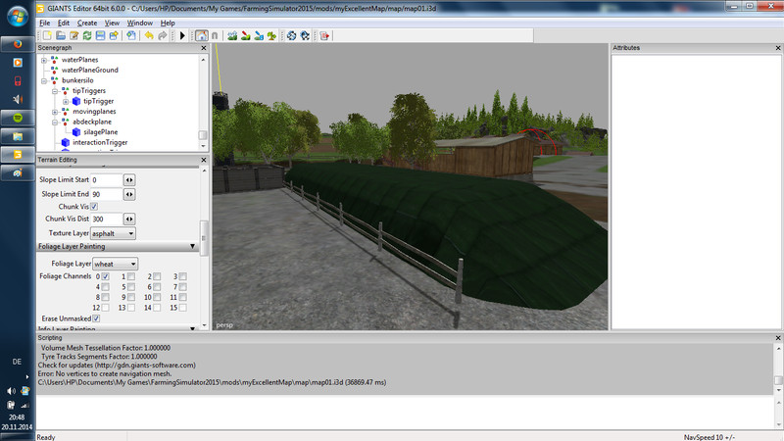Select the terrain paint red brush icon
784x441 pixels.
pos(246,35)
